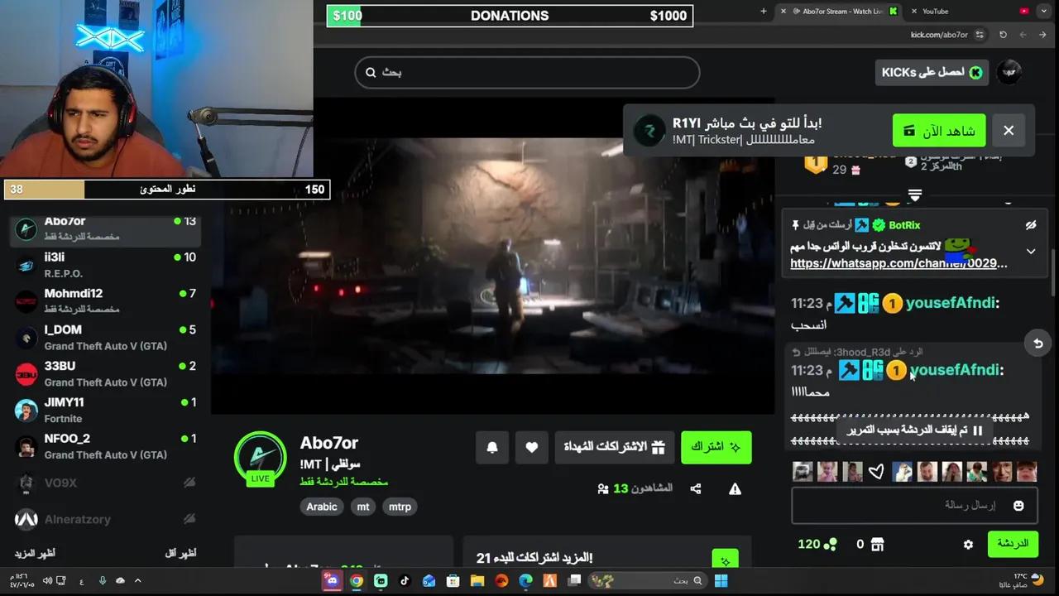The width and height of the screenshot is (1059, 596).
Task: Click BotRix username in pinned message
Action: (x=904, y=225)
